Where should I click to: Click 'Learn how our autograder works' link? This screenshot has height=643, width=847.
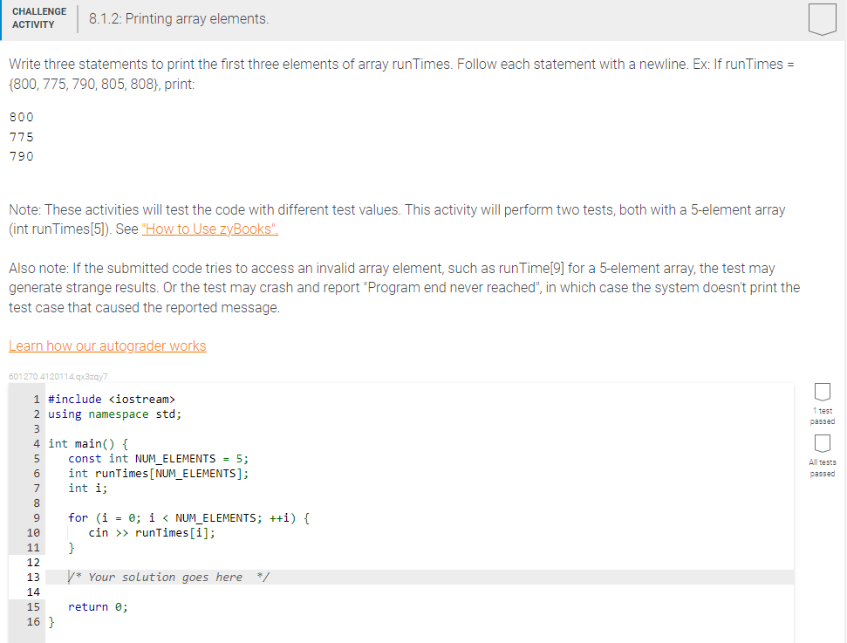pyautogui.click(x=106, y=345)
